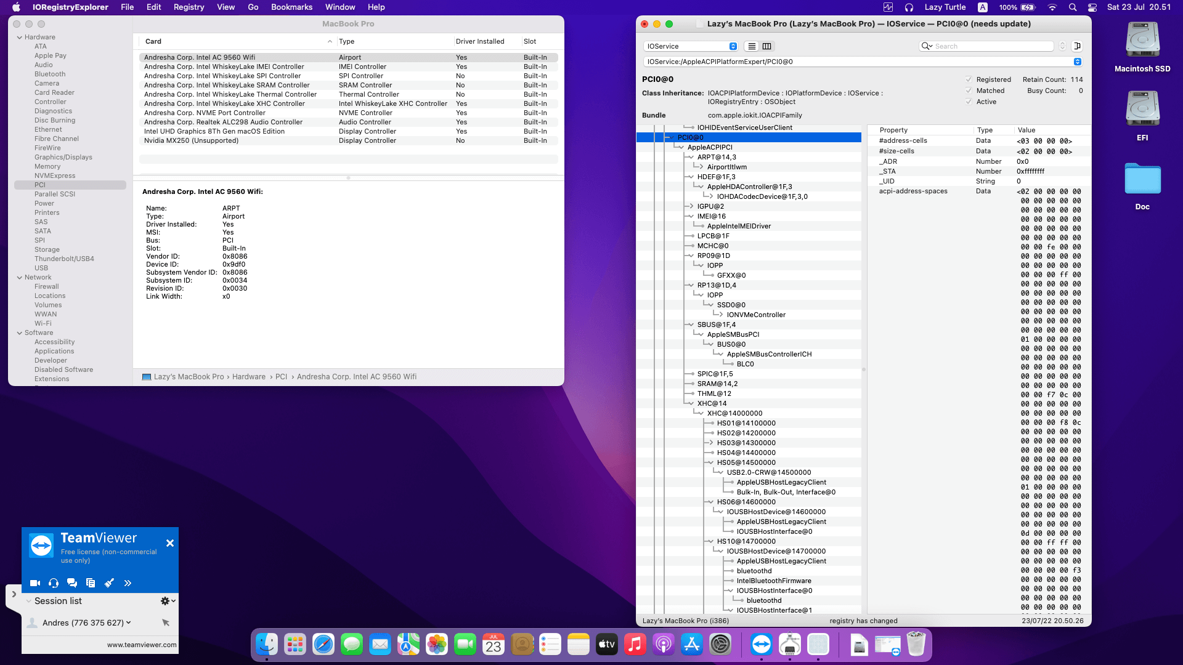
Task: Select the acpi-address-spaces property row
Action: click(913, 191)
